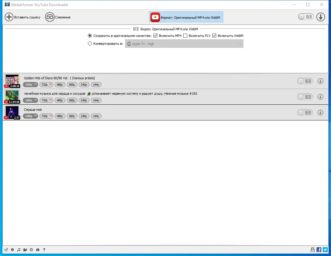Open the Facebook link icon
The height and width of the screenshot is (256, 331).
pos(319,250)
